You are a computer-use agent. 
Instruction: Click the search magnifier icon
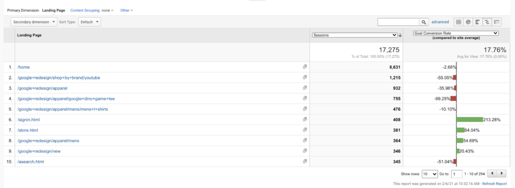[423, 22]
